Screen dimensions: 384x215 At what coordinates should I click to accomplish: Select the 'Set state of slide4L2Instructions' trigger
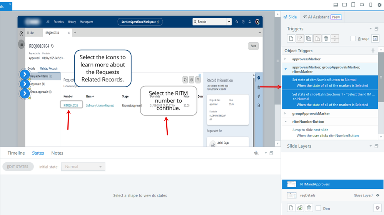tap(330, 99)
